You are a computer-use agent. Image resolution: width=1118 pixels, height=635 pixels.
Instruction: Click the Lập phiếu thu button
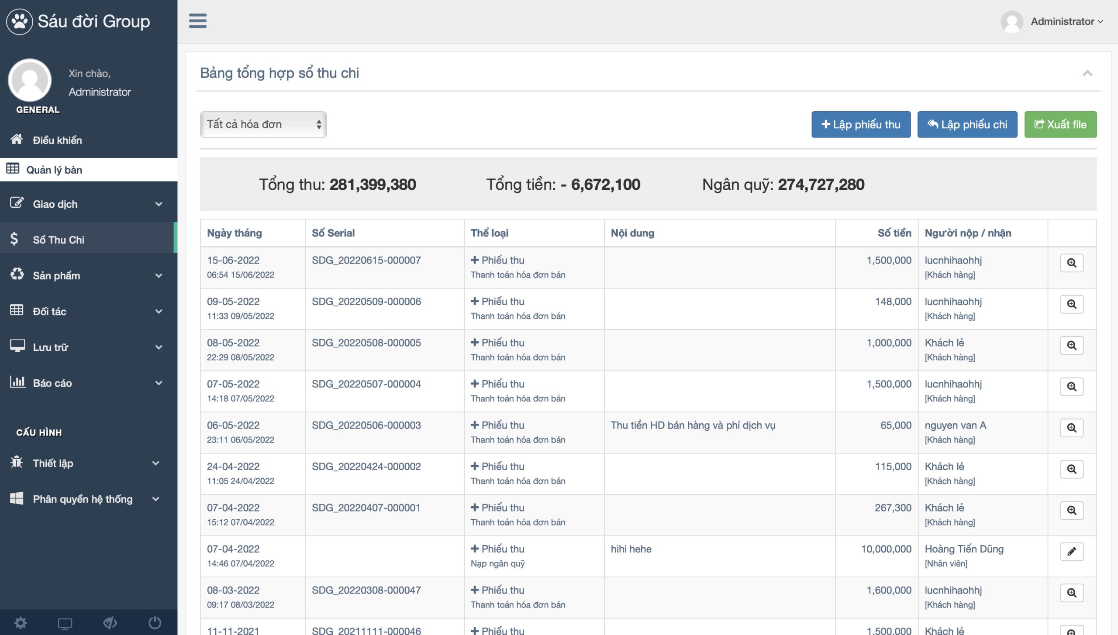coord(860,124)
